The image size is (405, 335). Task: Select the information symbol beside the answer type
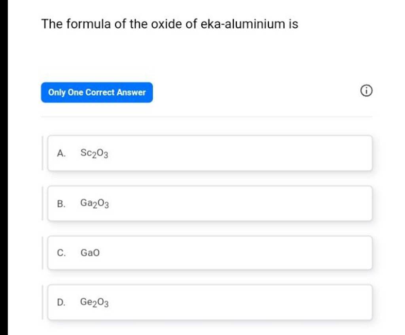point(367,91)
